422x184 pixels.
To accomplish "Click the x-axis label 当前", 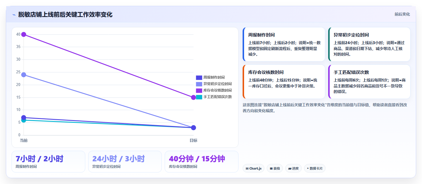I will [24, 140].
